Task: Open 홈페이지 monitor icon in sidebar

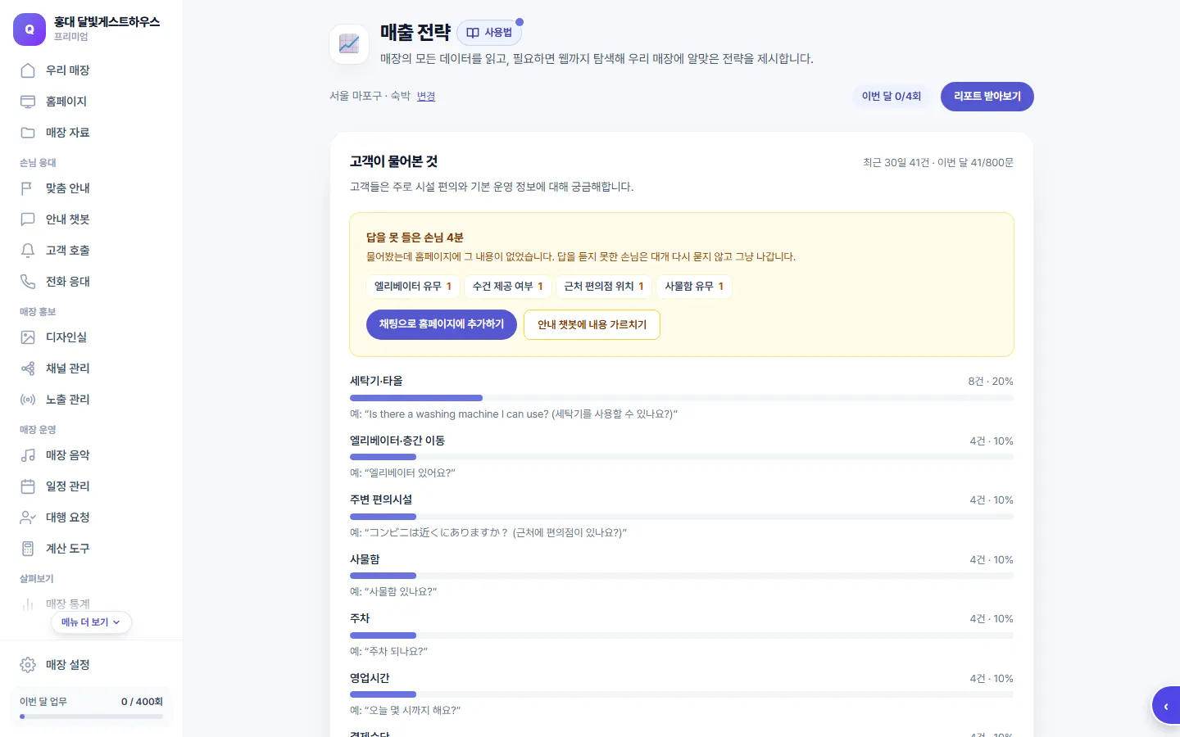Action: (x=28, y=102)
